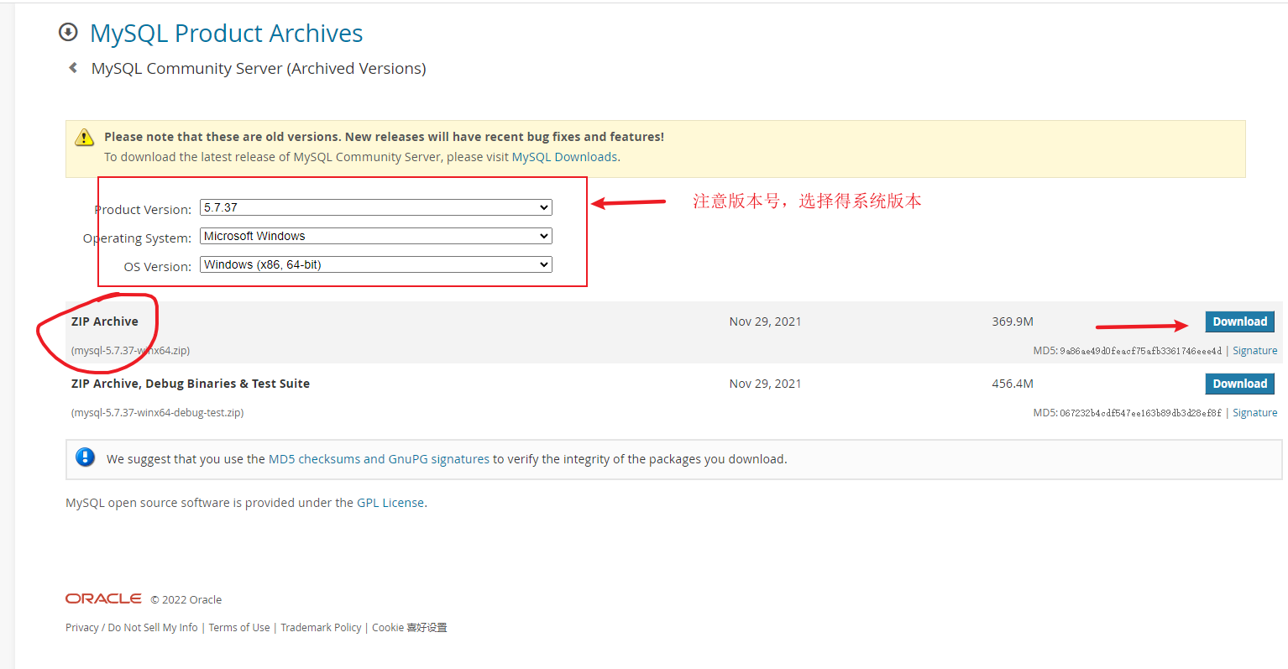Screen dimensions: 1288x669
Task: Click the Oracle logo in footer
Action: click(103, 598)
